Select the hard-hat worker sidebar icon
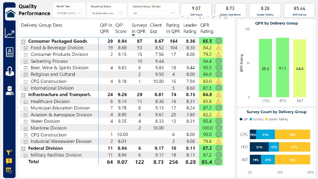Image resolution: width=318 pixels, height=179 pixels. (x=10, y=90)
